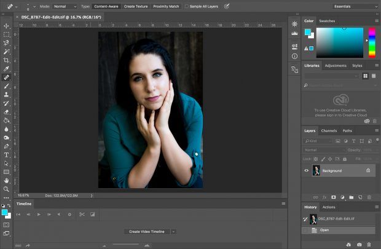
Task: Pick the Hand tool
Action: [6, 181]
